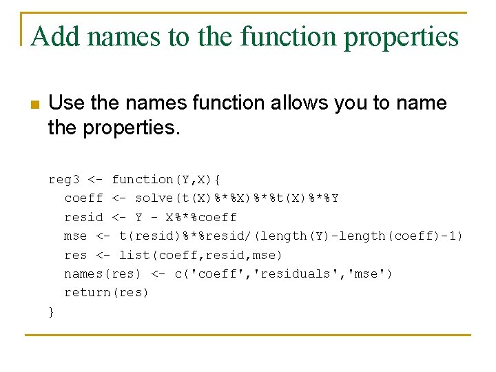Click the code line 'reg3 <- function(Y,X){'
Image resolution: width=496 pixels, height=372 pixels.
pyautogui.click(x=134, y=180)
